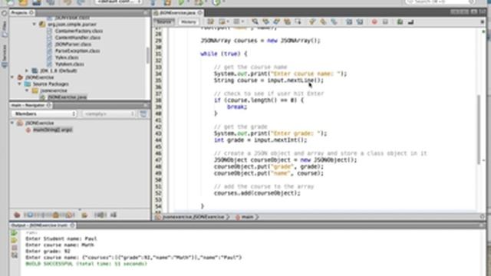Click the Uncomment icon in editor toolbar
The image size is (491, 276).
pos(400,21)
